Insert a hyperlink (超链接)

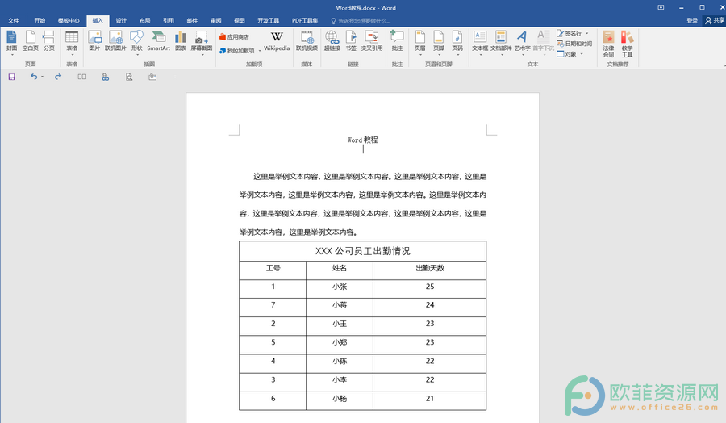[x=332, y=41]
